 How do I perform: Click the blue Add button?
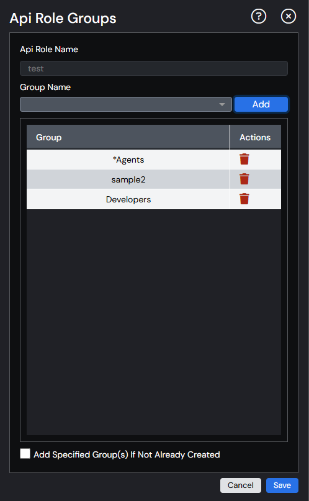[x=261, y=104]
